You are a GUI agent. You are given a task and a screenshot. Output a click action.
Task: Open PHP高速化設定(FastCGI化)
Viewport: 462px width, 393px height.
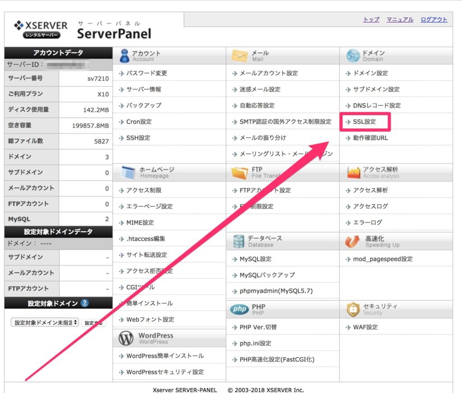[x=277, y=360]
